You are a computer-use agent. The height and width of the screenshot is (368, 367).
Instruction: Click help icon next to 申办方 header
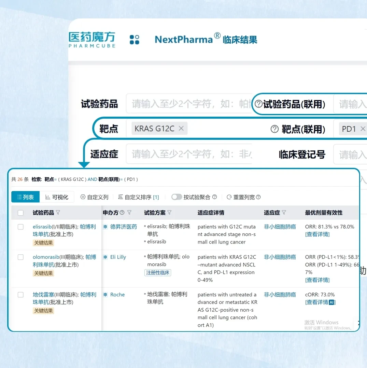(x=122, y=212)
